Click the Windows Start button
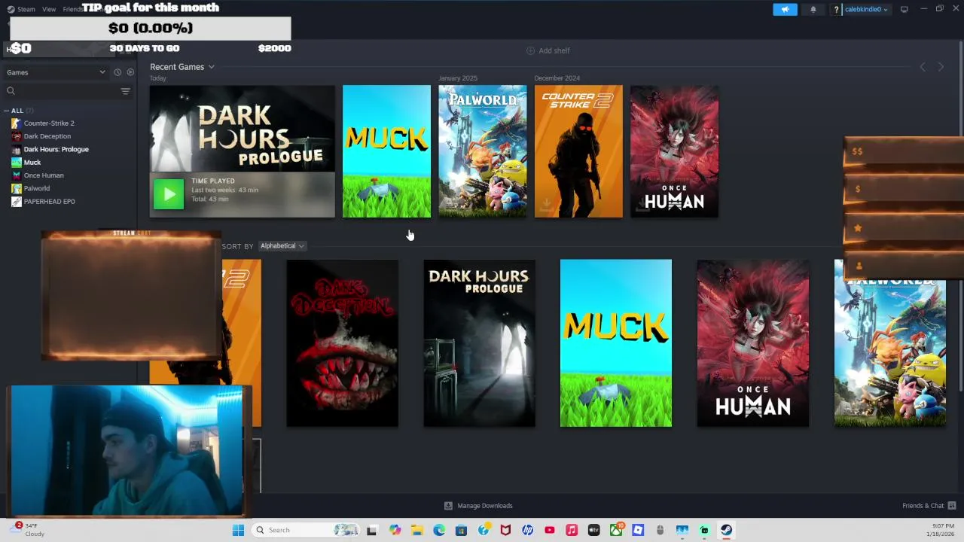This screenshot has width=964, height=542. click(238, 530)
